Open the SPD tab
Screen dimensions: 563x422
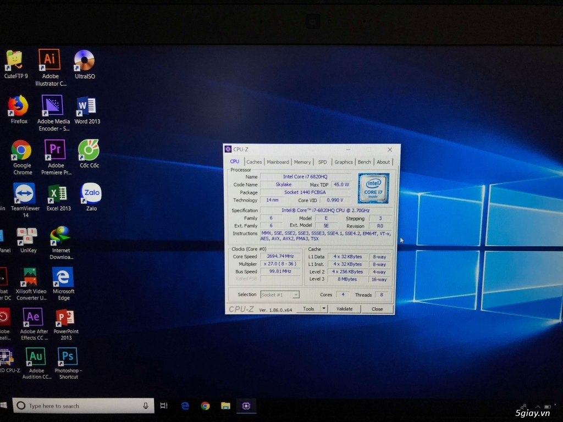point(322,162)
